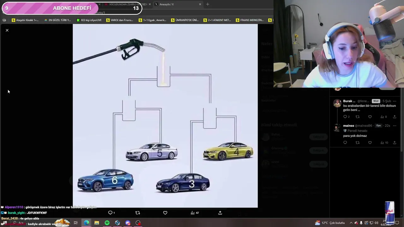Open 'VAROL'dan Finans...' bookmark
The height and width of the screenshot is (227, 404).
click(x=120, y=20)
